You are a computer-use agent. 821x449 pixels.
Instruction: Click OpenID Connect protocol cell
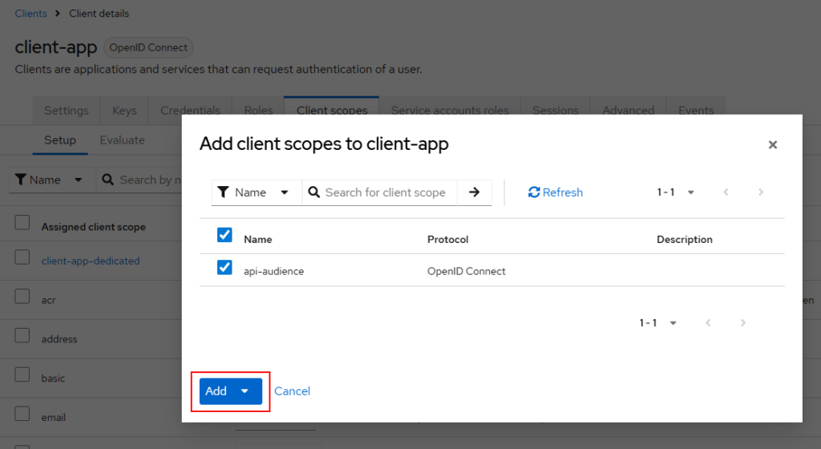(x=467, y=271)
